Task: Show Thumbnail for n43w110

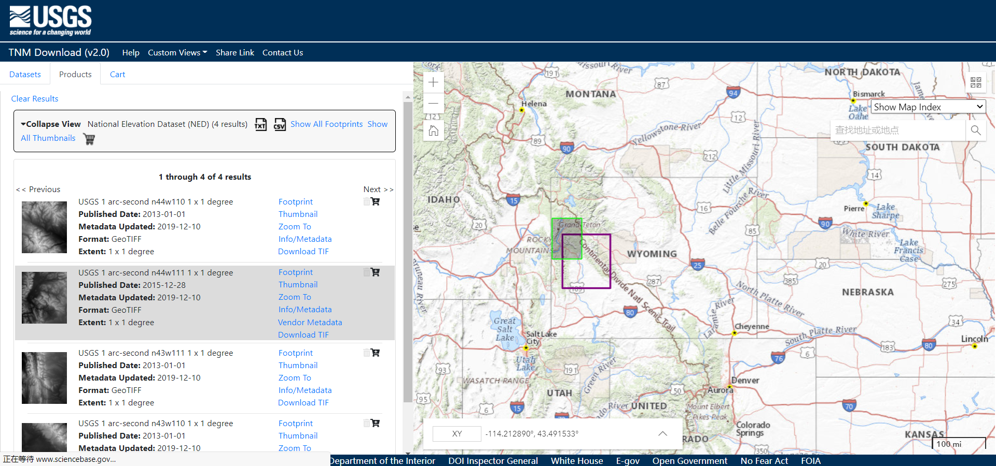Action: click(x=298, y=435)
